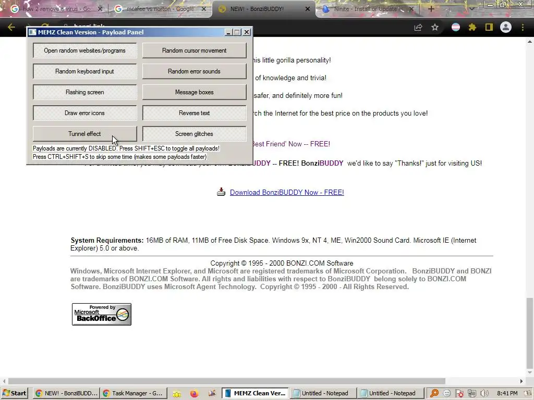This screenshot has width=534, height=400.
Task: Bookmark this page with the star icon
Action: coord(435,28)
